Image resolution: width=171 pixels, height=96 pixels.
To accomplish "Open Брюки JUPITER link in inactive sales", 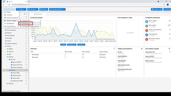I will [150, 56].
